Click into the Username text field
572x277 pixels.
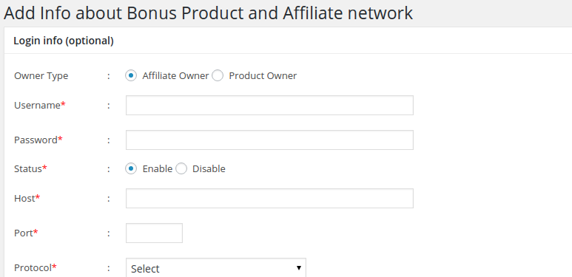269,105
